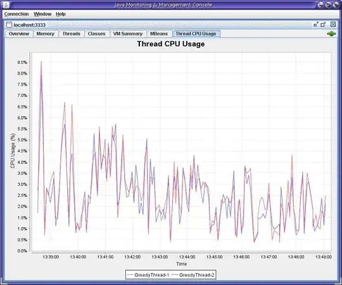Switch to the Classes tab
The image size is (342, 285).
point(96,34)
